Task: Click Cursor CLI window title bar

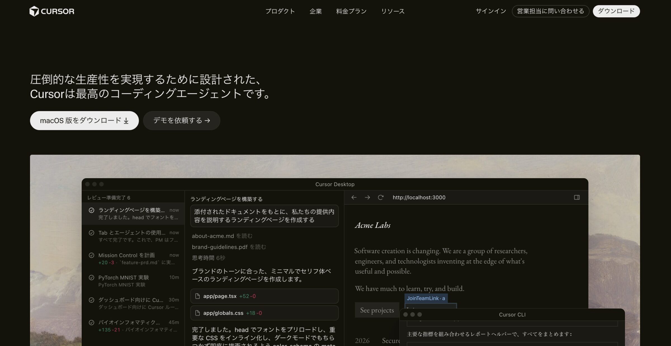Action: (512, 314)
